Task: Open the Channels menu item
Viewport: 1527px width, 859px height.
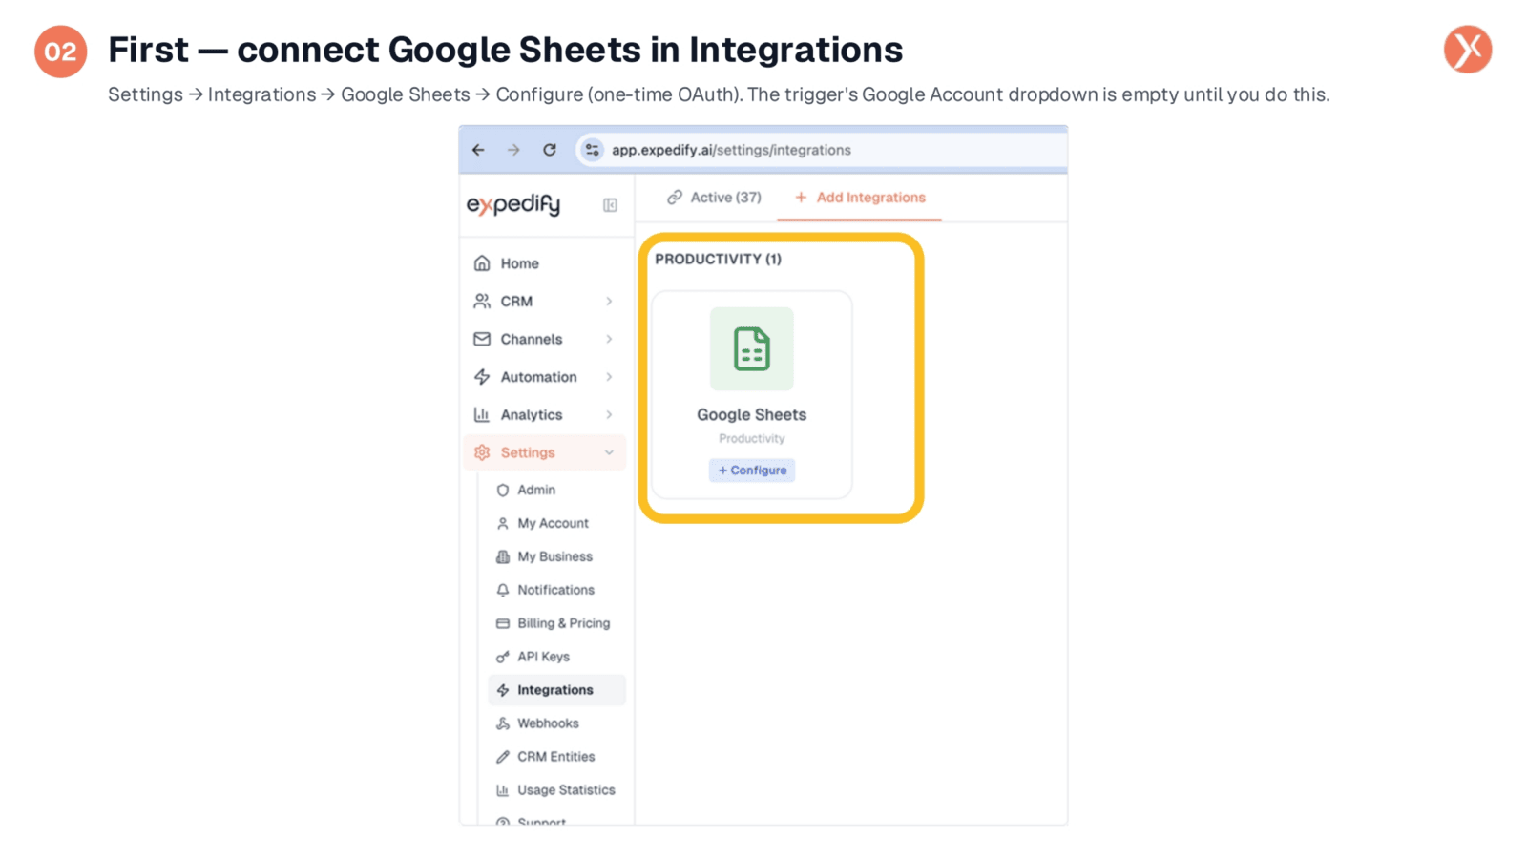Action: point(545,339)
